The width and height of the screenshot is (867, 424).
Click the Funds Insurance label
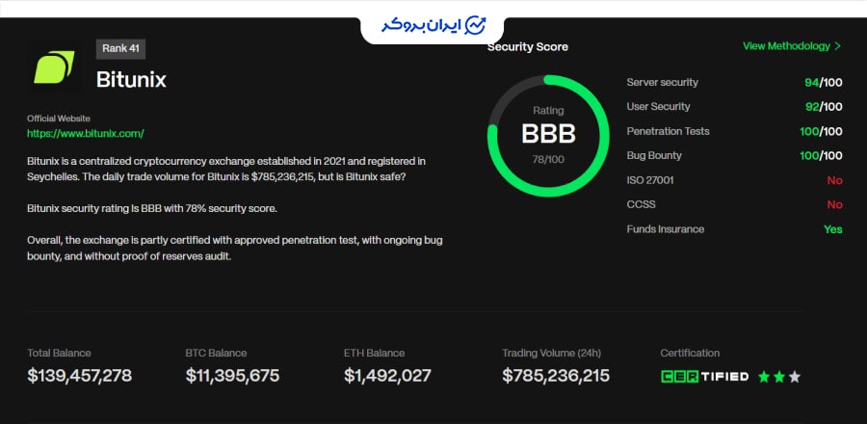point(665,228)
